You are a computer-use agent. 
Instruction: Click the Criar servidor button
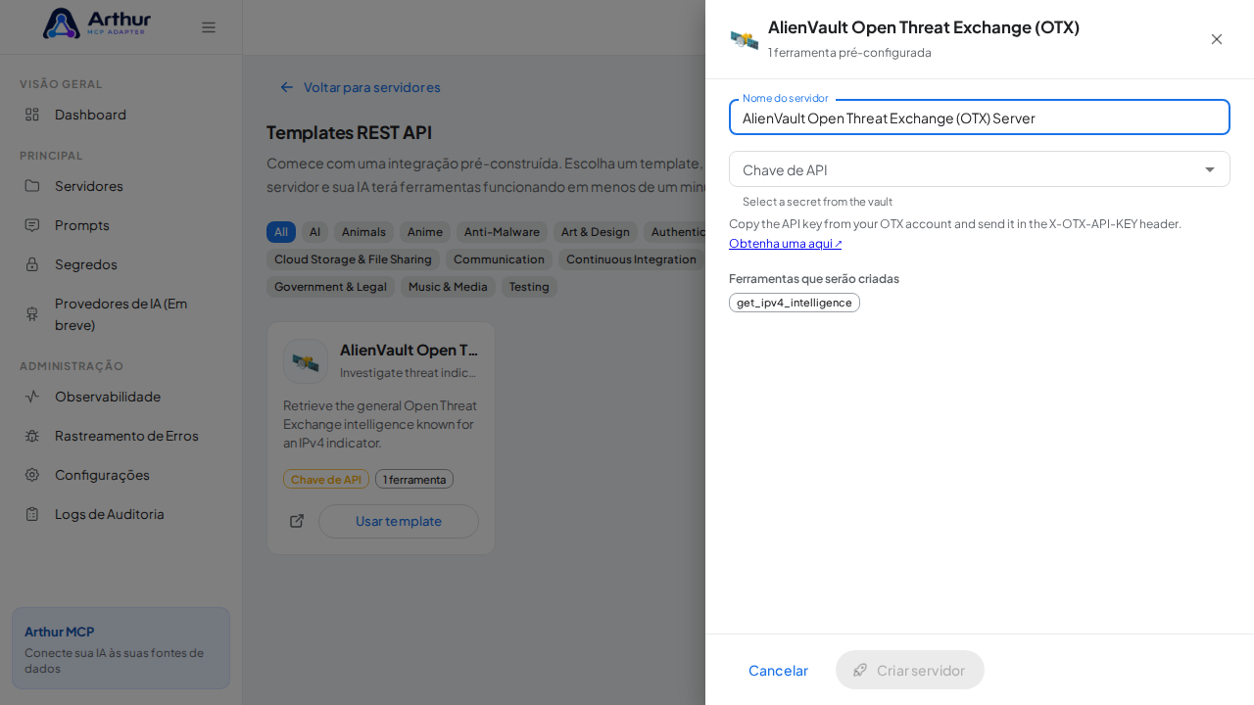(x=910, y=670)
